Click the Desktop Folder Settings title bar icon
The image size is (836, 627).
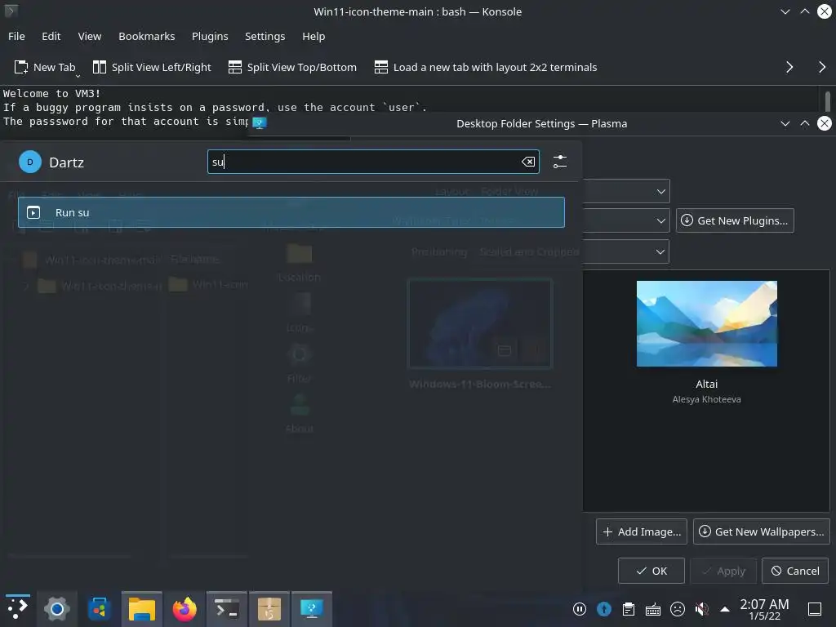[x=259, y=123]
